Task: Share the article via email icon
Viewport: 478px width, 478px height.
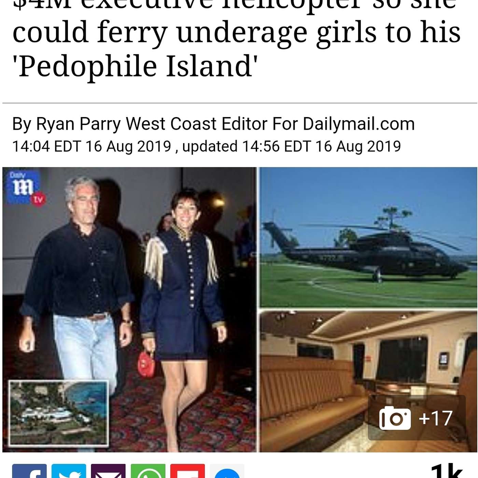Action: [108, 471]
